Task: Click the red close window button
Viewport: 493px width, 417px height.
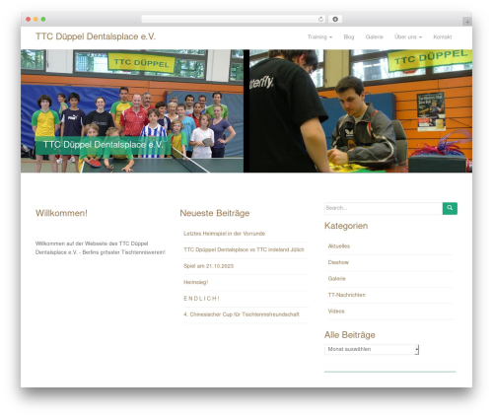Action: [29, 19]
